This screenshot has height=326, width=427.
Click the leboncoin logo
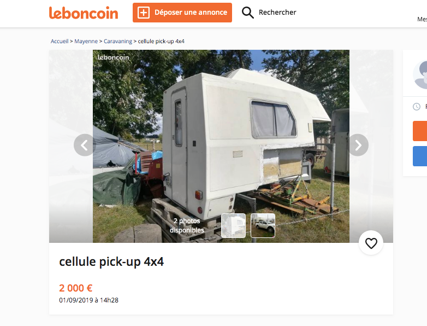[x=84, y=13]
